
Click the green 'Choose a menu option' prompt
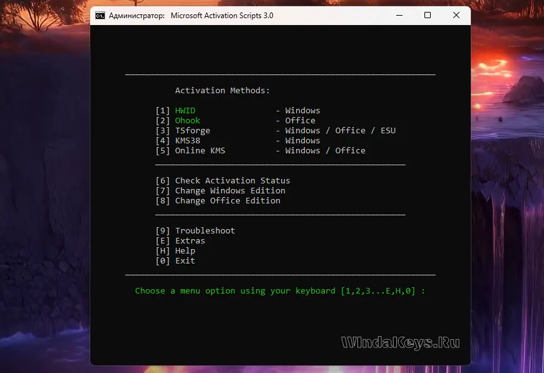click(x=280, y=291)
